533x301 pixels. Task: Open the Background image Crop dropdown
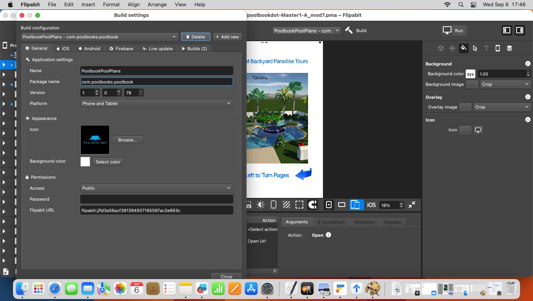click(506, 84)
